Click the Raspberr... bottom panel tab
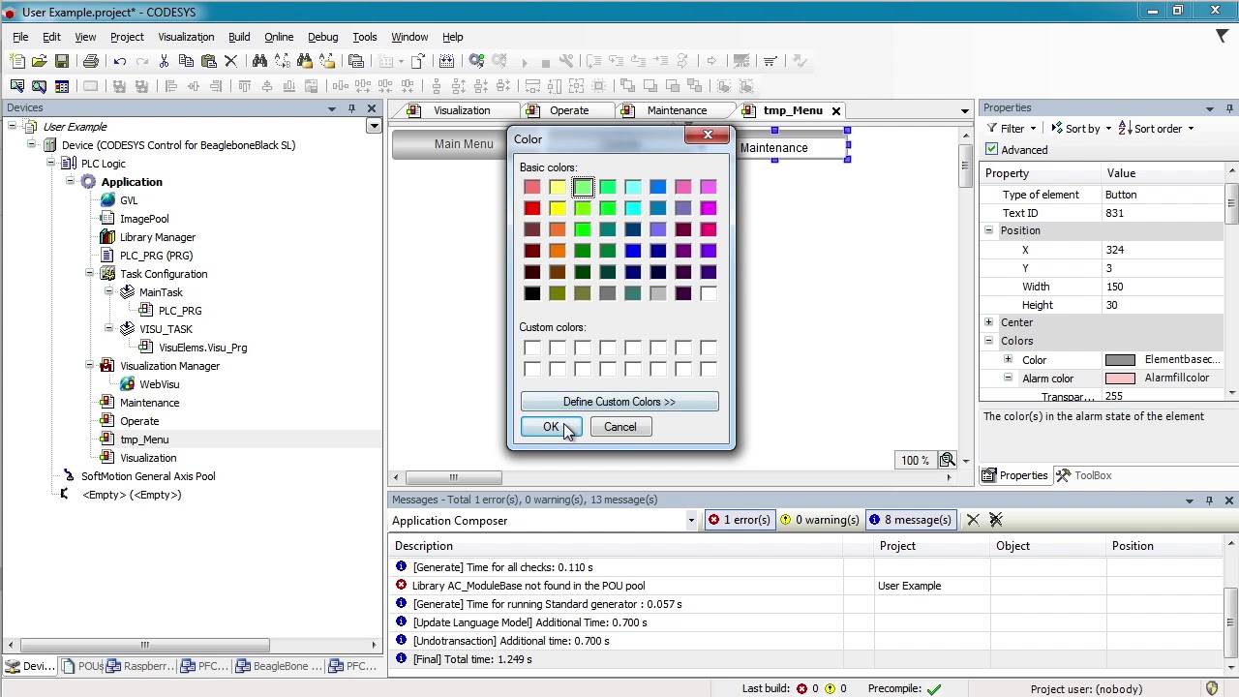The width and height of the screenshot is (1239, 697). 141,666
